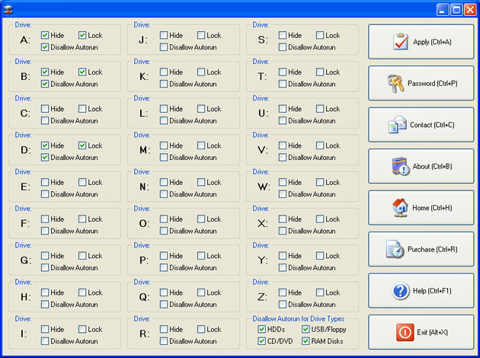Check Disallow Autorun for drive X:
The height and width of the screenshot is (358, 480).
(x=282, y=231)
